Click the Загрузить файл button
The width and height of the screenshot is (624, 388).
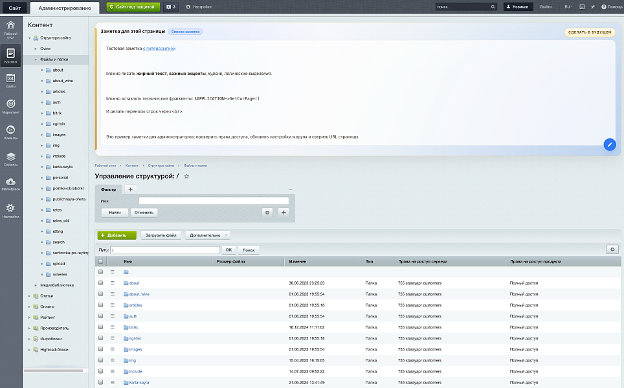pos(161,235)
